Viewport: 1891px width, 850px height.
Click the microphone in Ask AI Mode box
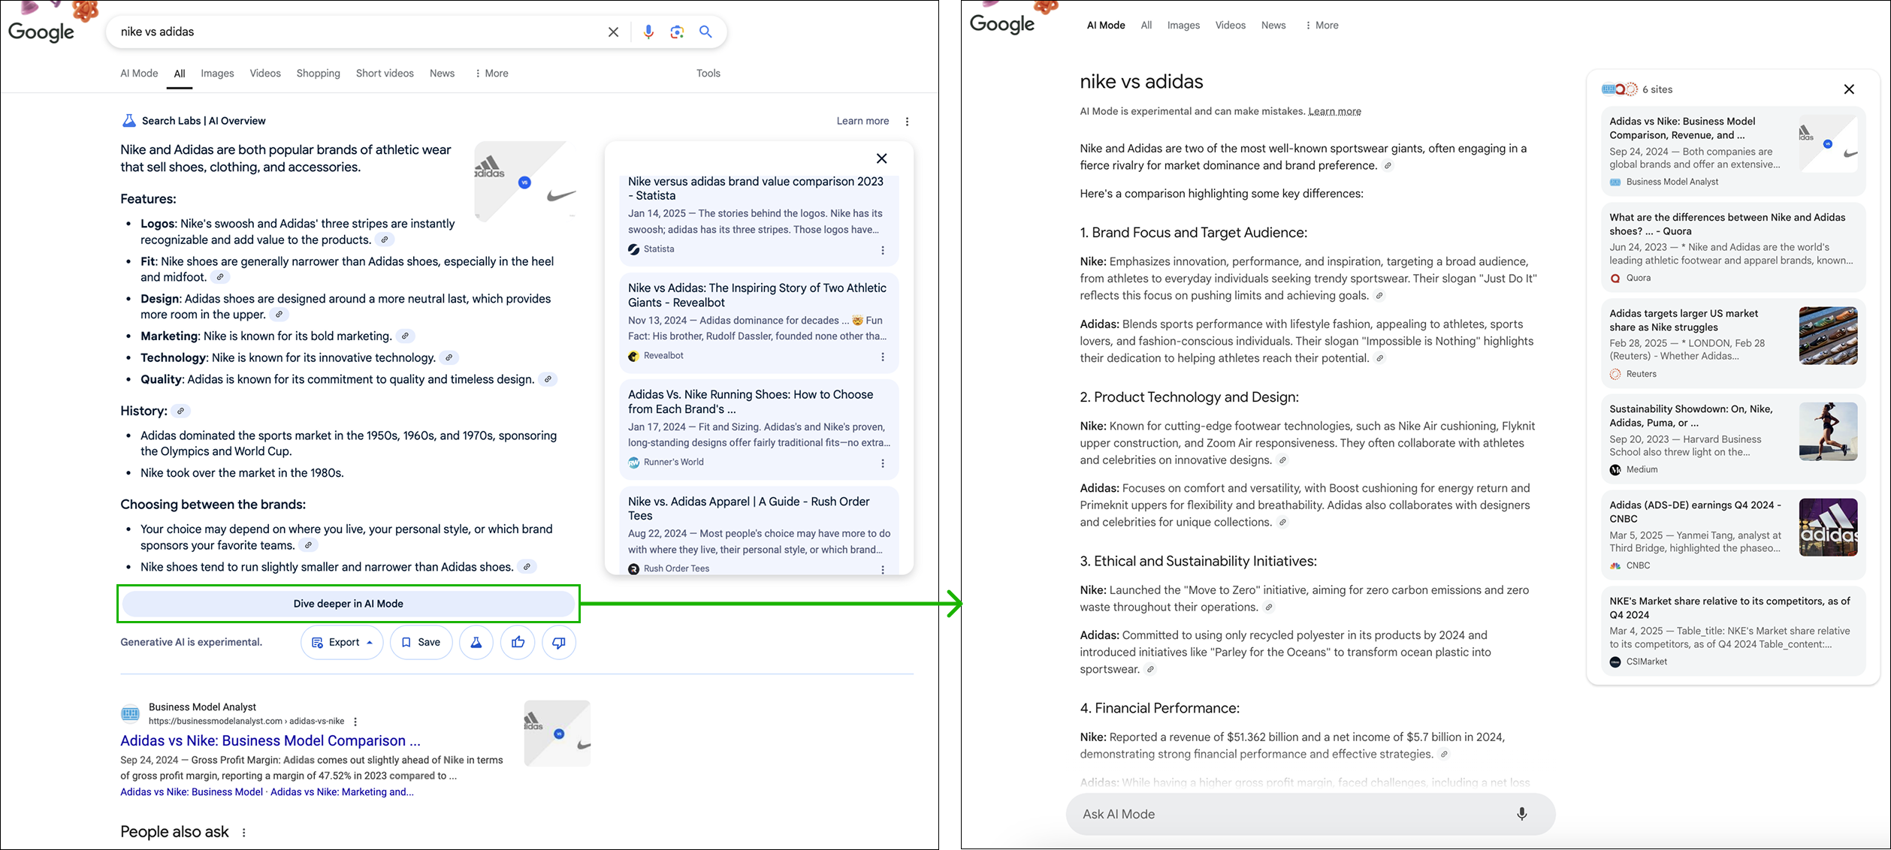[1521, 814]
